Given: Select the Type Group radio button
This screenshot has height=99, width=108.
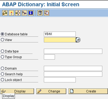Looking at the screenshot, I should coord(2,57).
